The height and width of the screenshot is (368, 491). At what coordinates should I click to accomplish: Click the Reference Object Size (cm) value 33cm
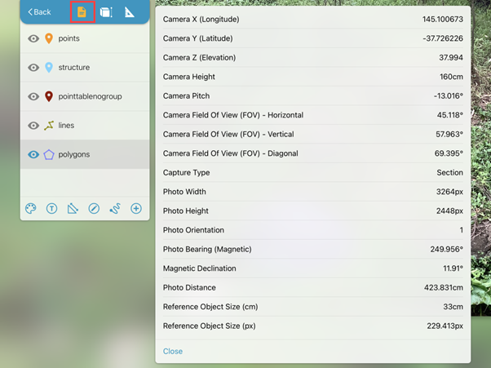[x=453, y=307]
